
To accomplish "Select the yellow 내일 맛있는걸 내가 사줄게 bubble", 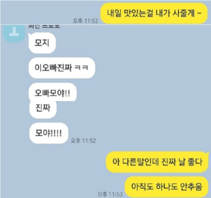I will pos(154,13).
